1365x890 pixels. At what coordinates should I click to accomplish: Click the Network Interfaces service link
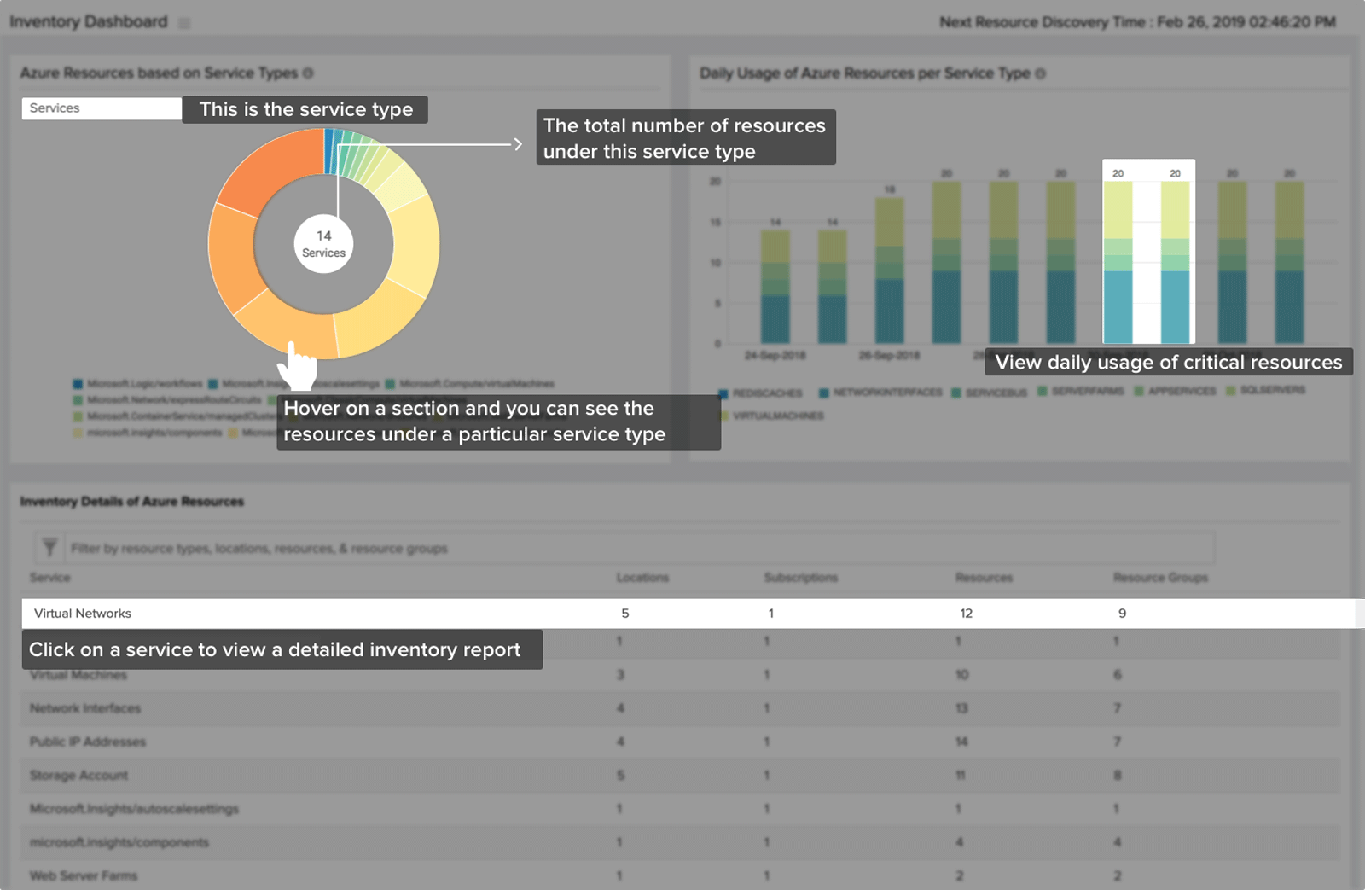pyautogui.click(x=85, y=708)
